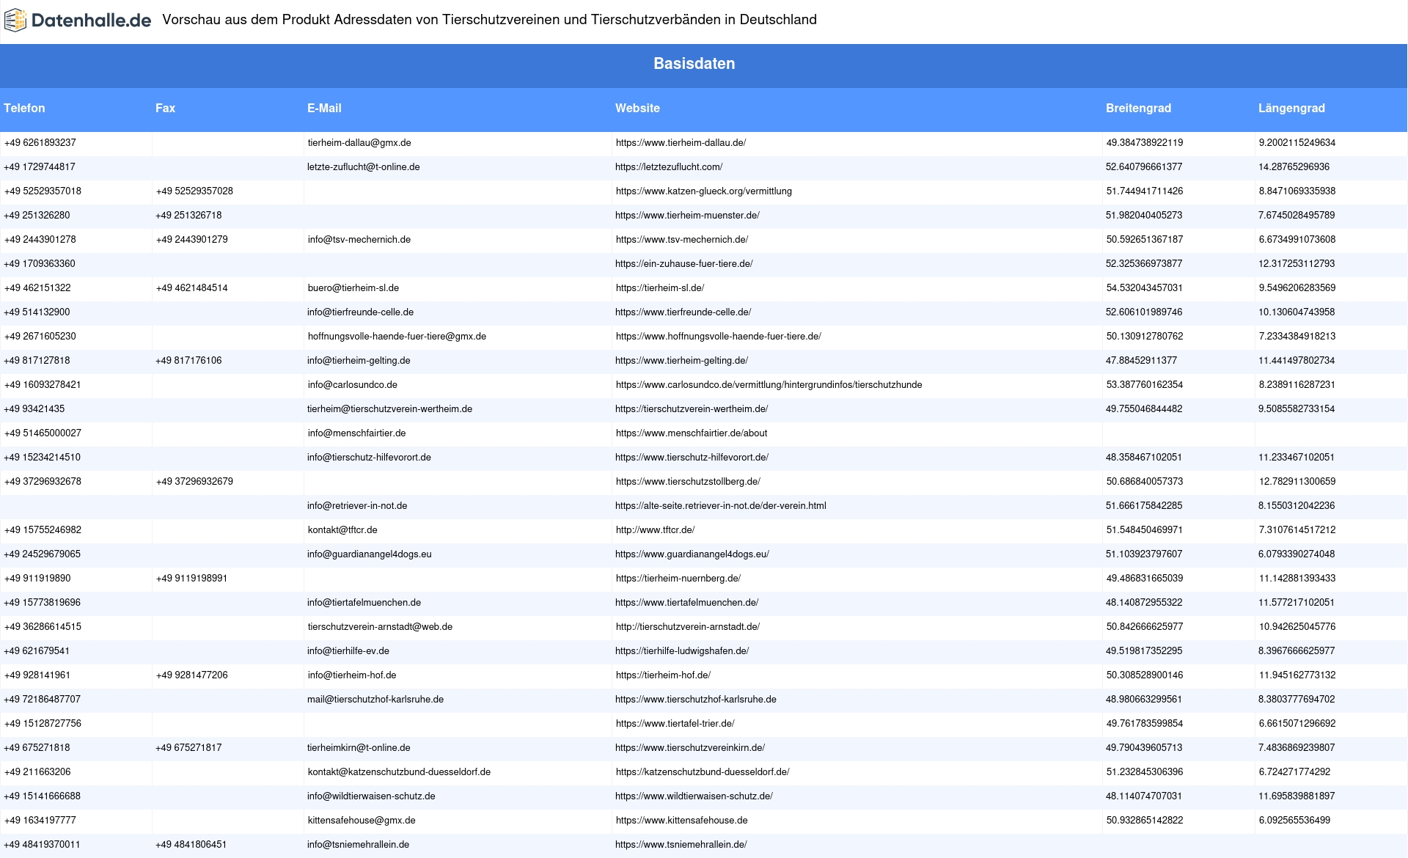Click email letzte-zuflucht@t-online.de
Image resolution: width=1408 pixels, height=858 pixels.
click(364, 167)
